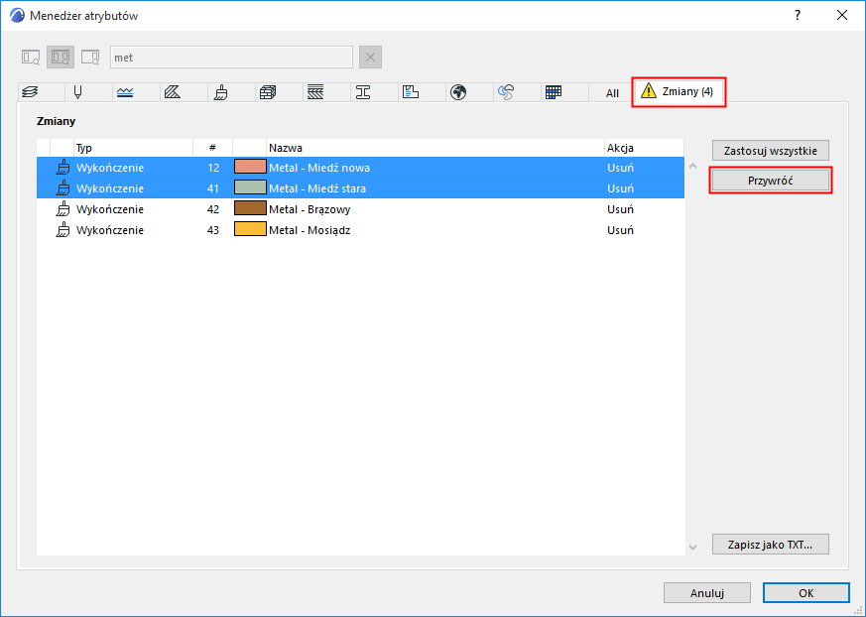Switch to the All tab
Screen dimensions: 866x617
[x=612, y=93]
